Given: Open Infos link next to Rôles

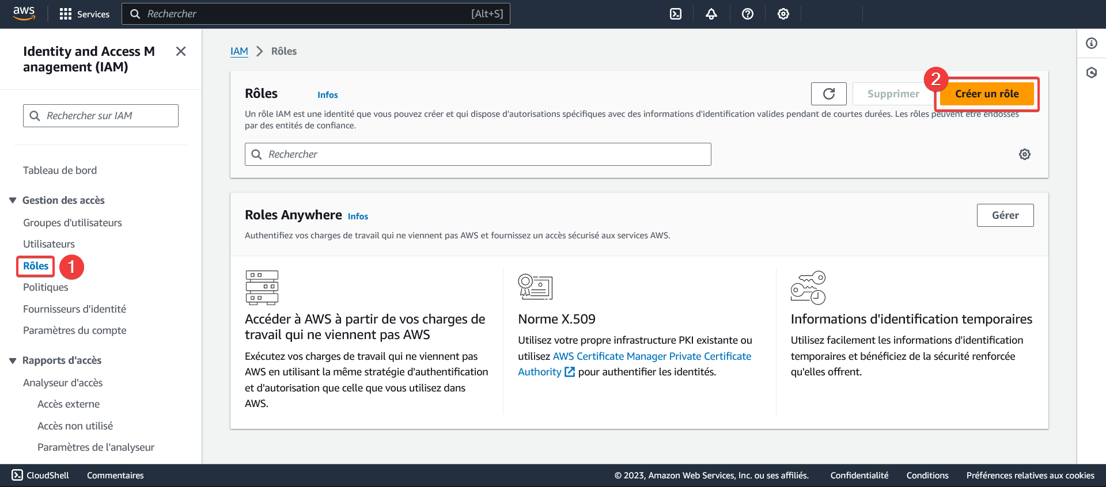Looking at the screenshot, I should pos(328,95).
